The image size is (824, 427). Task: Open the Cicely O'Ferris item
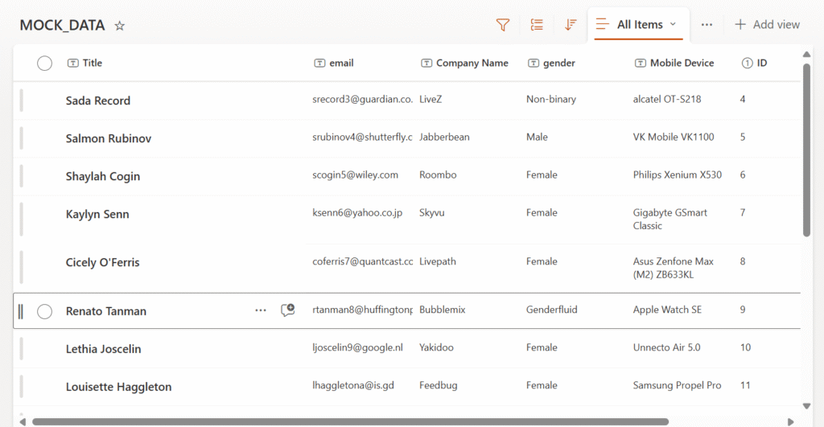pyautogui.click(x=102, y=263)
